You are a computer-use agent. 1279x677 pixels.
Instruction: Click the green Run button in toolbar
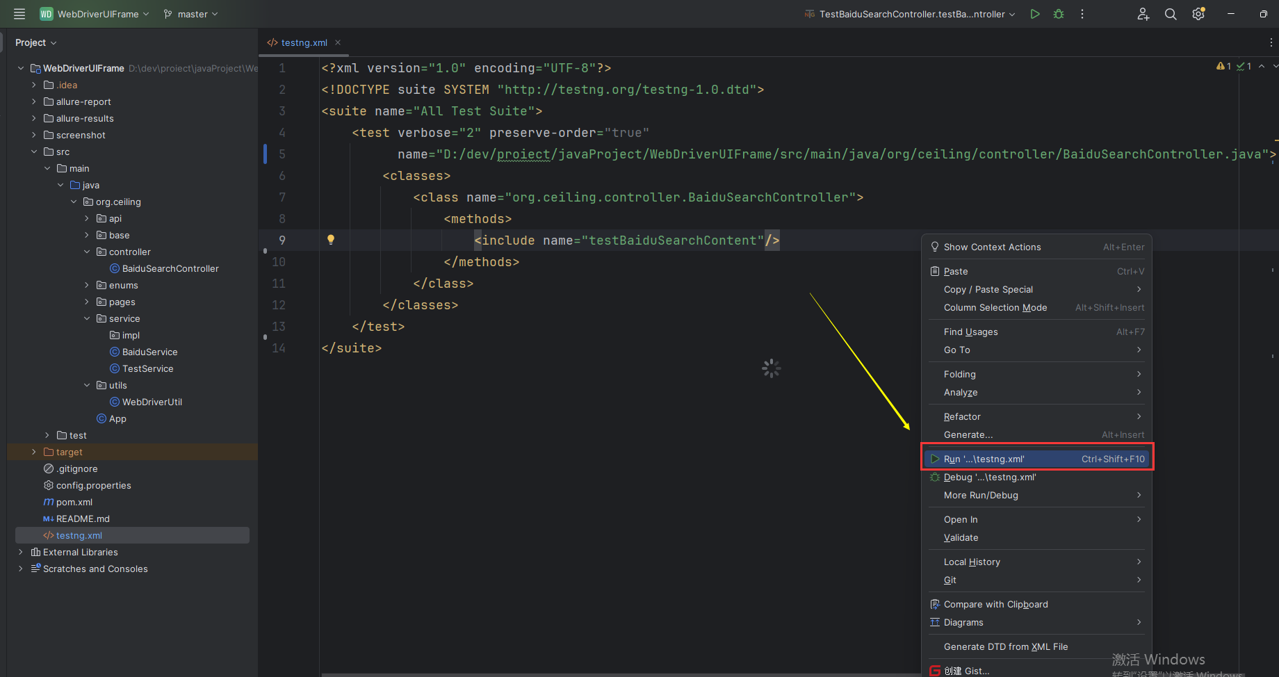click(x=1035, y=14)
